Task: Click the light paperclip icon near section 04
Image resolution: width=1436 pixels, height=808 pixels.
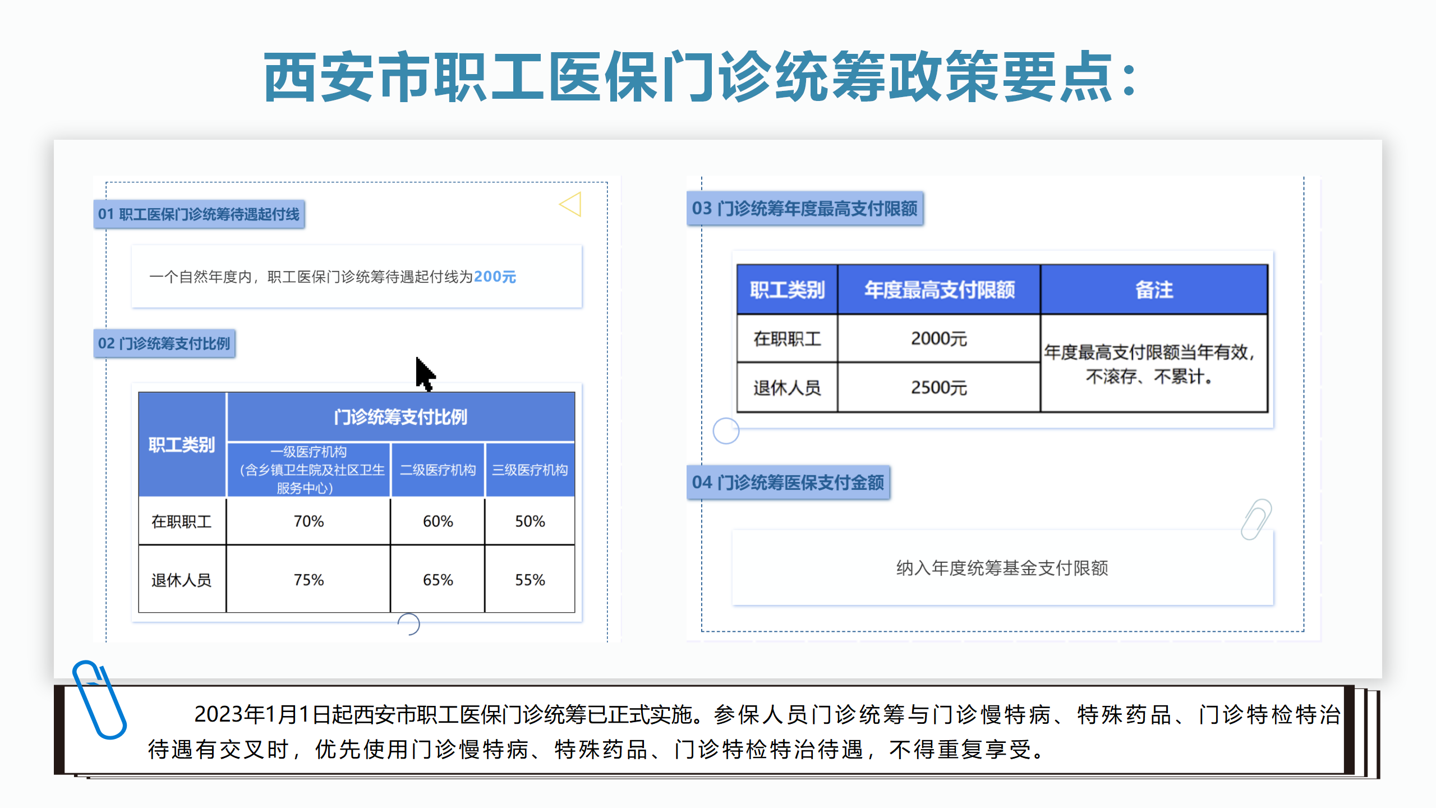Action: coord(1255,520)
